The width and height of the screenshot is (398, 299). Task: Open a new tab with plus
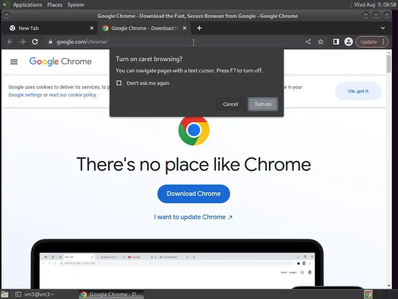point(199,28)
